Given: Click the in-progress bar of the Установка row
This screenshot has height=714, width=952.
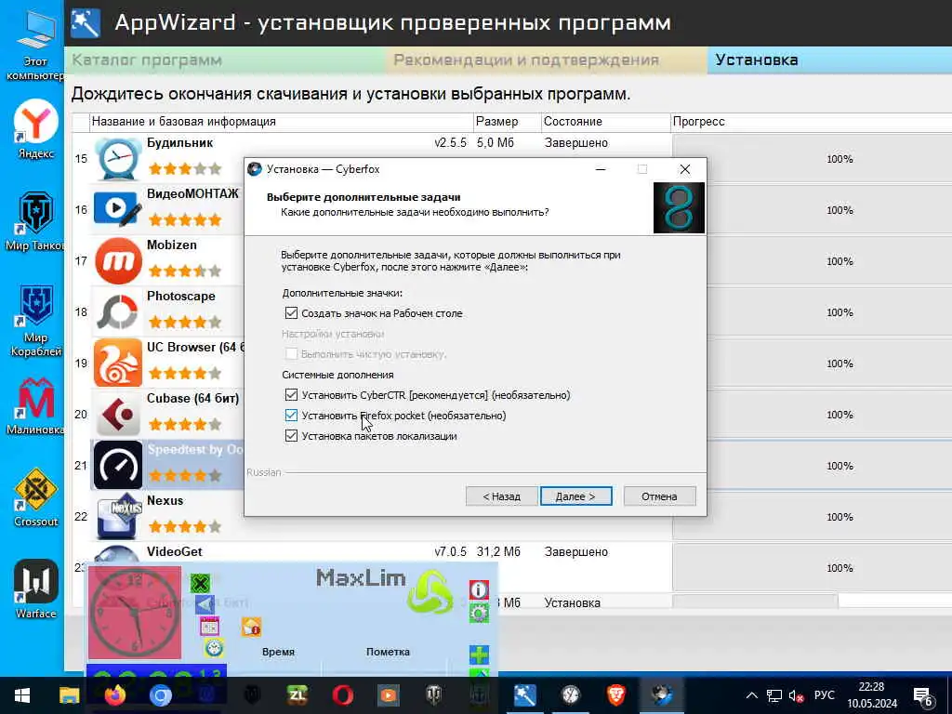Looking at the screenshot, I should pos(813,602).
